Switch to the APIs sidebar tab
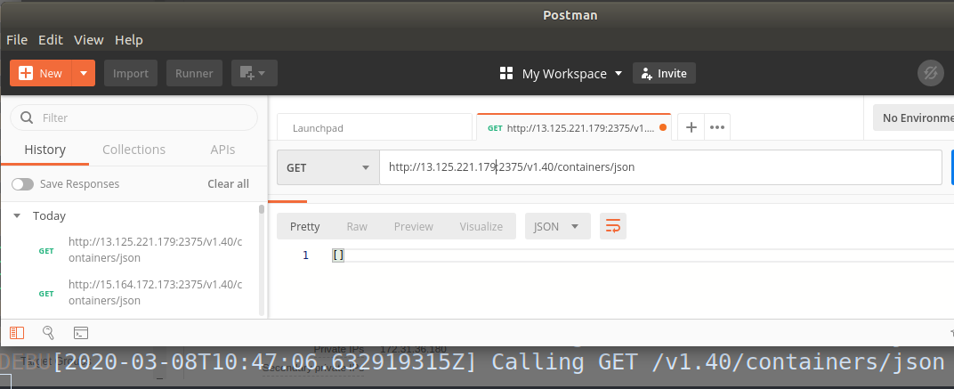This screenshot has width=954, height=389. pyautogui.click(x=222, y=150)
